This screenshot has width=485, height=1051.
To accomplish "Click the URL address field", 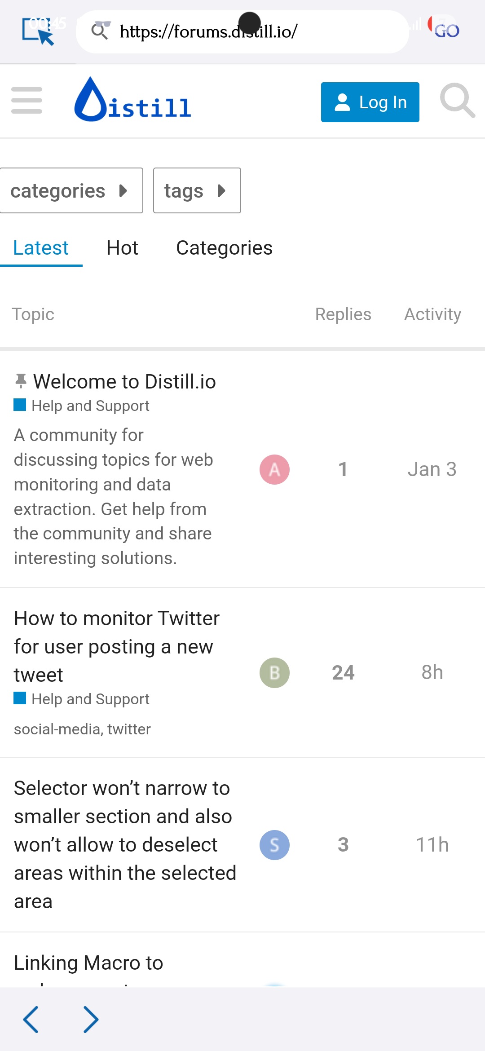I will coord(242,31).
